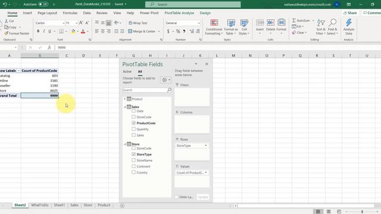This screenshot has height=214, width=381.
Task: Open the number format General dropdown
Action: point(198,23)
